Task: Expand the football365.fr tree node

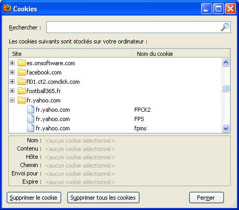Action: [x=12, y=91]
